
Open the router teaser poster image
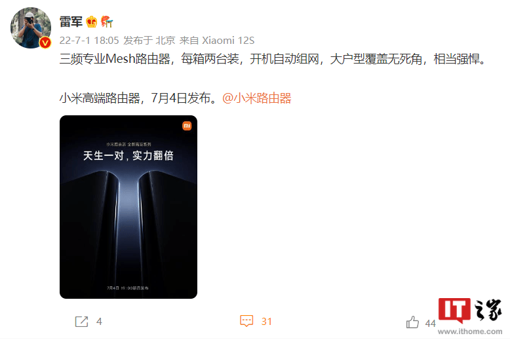tap(128, 207)
